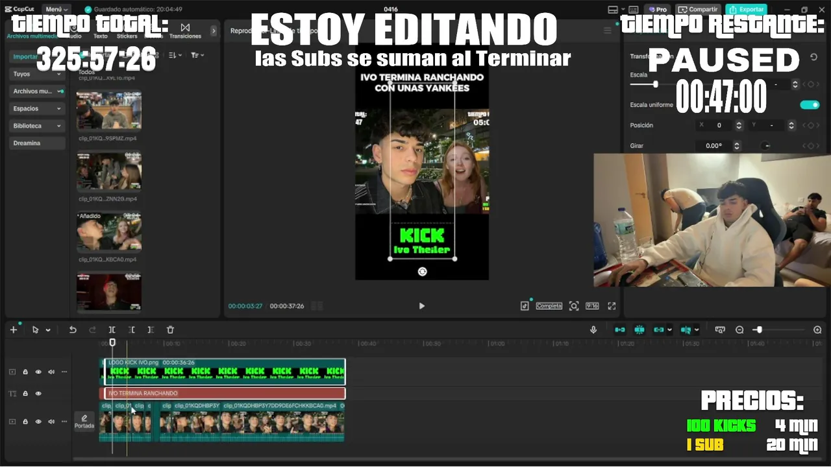831x467 pixels.
Task: Open the media sort dropdown
Action: (x=175, y=56)
